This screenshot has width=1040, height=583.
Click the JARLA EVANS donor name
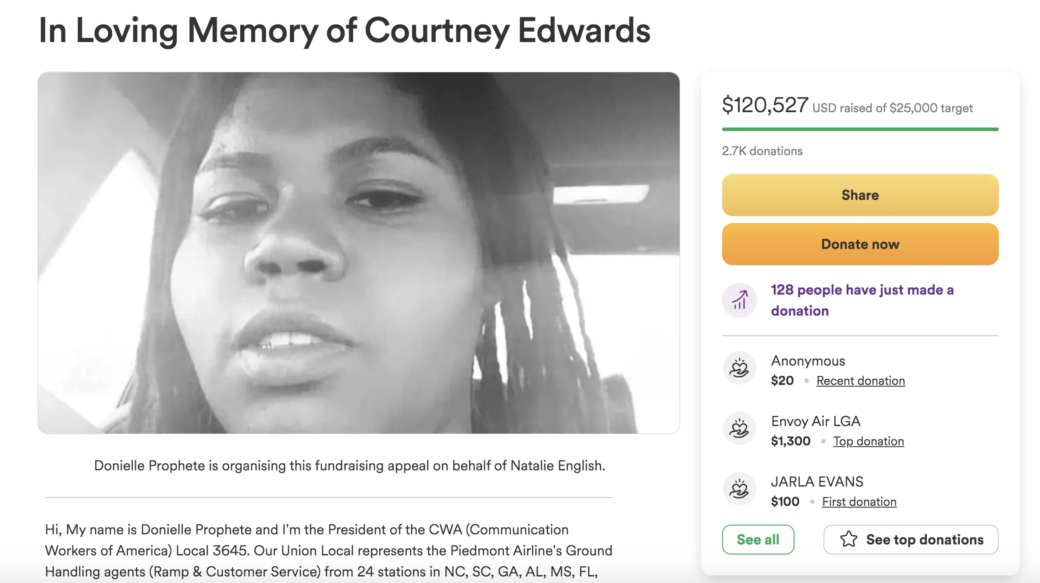[x=817, y=482]
